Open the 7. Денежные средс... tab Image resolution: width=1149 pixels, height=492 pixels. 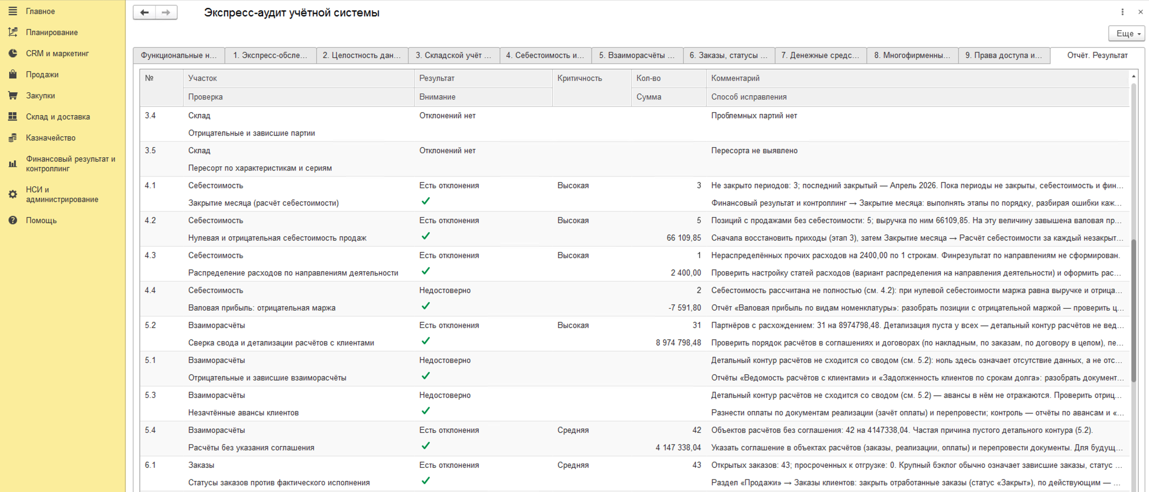821,55
